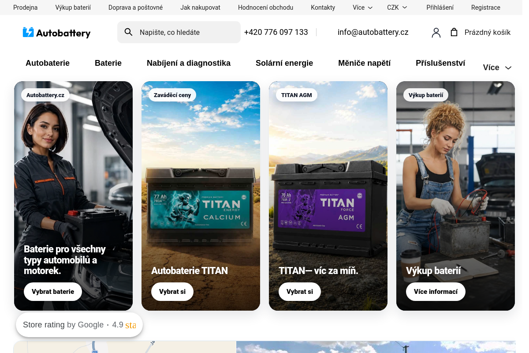Select Baterie category
This screenshot has height=353, width=529.
(108, 63)
